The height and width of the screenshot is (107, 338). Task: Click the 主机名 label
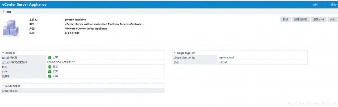(x=34, y=20)
